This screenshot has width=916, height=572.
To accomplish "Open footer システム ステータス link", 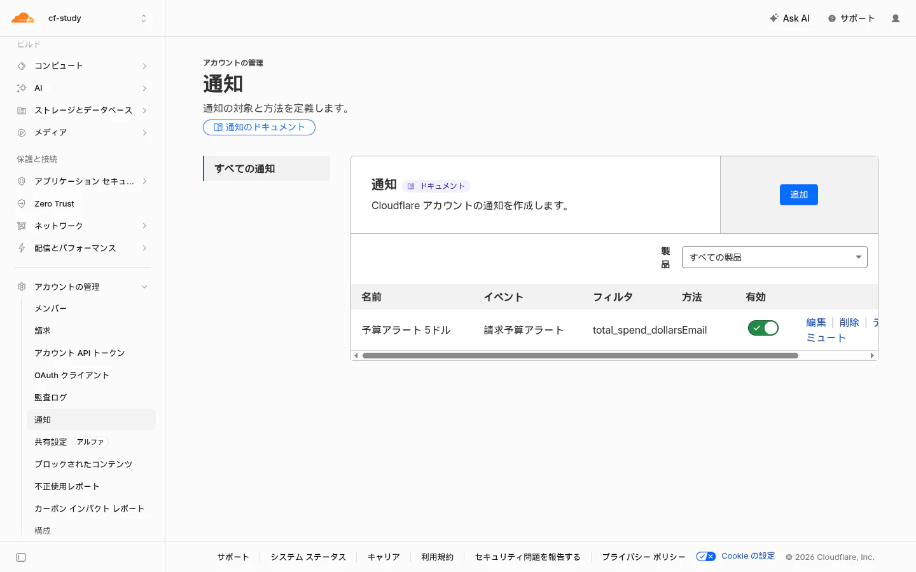I will [309, 557].
